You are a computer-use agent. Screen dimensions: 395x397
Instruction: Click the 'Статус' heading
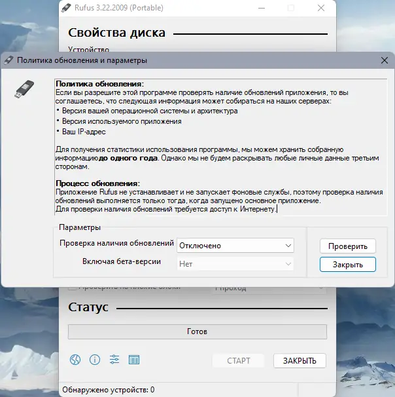(x=88, y=307)
